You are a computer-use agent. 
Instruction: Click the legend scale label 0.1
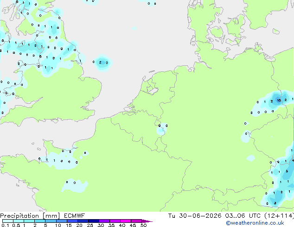[x=5, y=225]
